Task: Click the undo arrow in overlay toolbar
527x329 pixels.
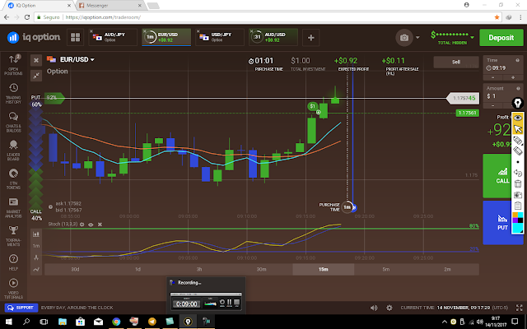Action: pyautogui.click(x=518, y=173)
